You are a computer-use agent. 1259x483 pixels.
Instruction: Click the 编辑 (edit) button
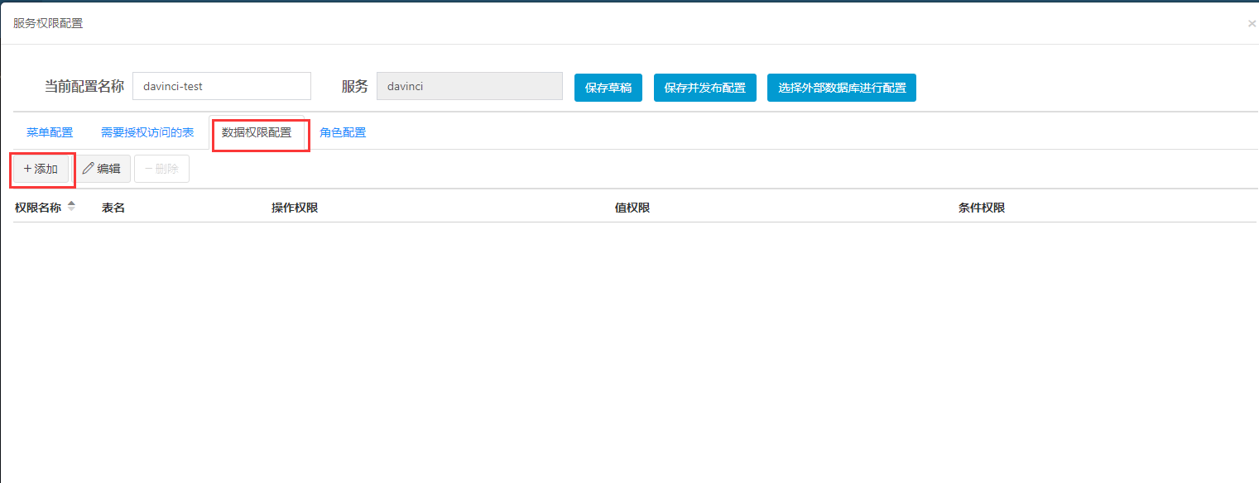pyautogui.click(x=102, y=169)
